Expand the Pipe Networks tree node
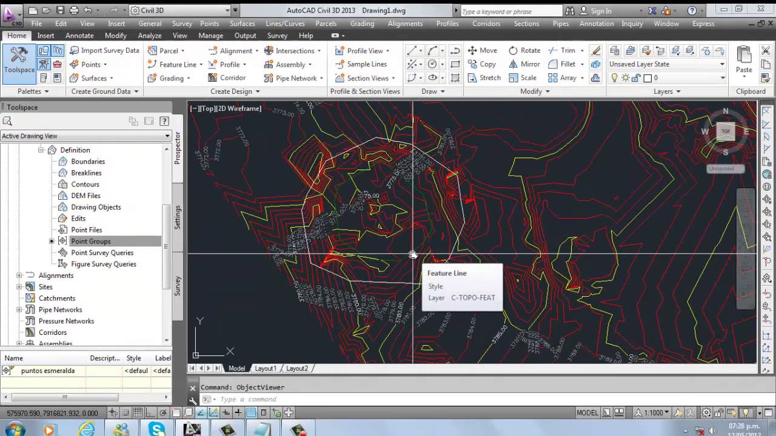This screenshot has width=776, height=436. [x=19, y=309]
